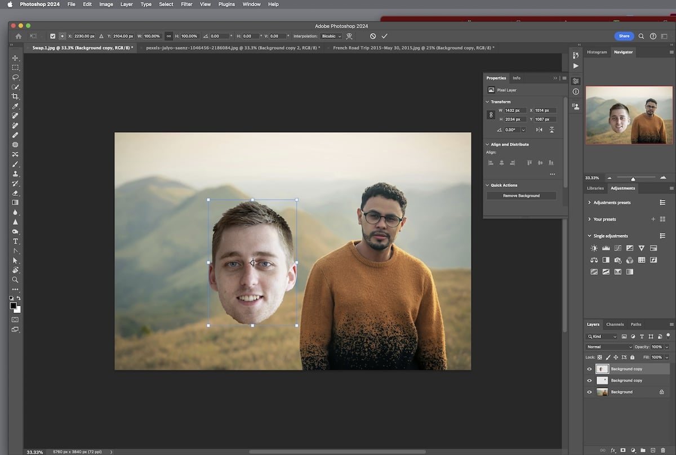Click the foreground color swatch
Viewport: 676px width, 455px height.
[14, 306]
